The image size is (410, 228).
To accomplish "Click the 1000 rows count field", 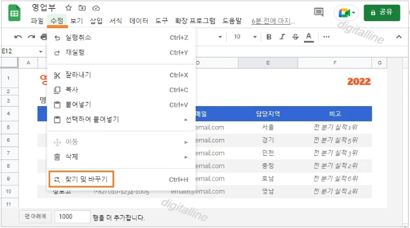I will pos(73,216).
